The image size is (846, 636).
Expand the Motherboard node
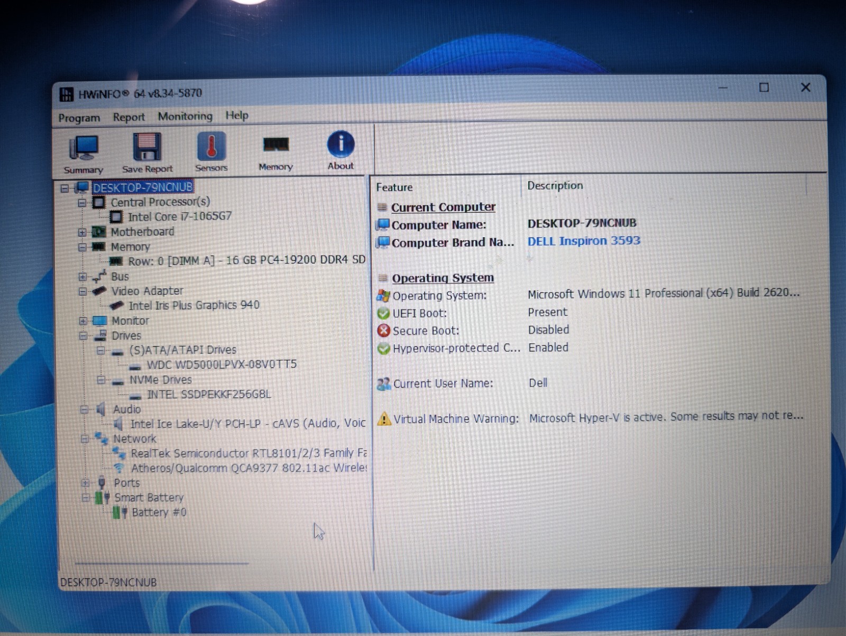82,232
